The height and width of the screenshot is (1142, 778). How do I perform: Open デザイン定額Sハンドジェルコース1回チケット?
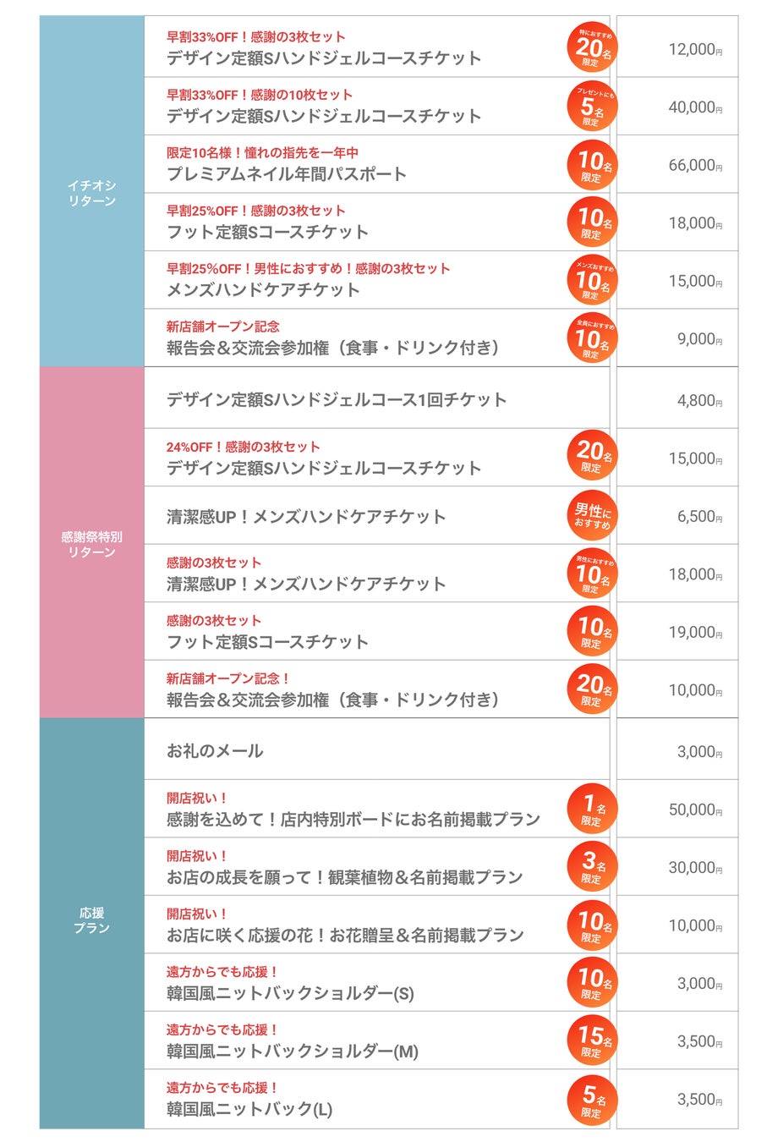pos(337,400)
